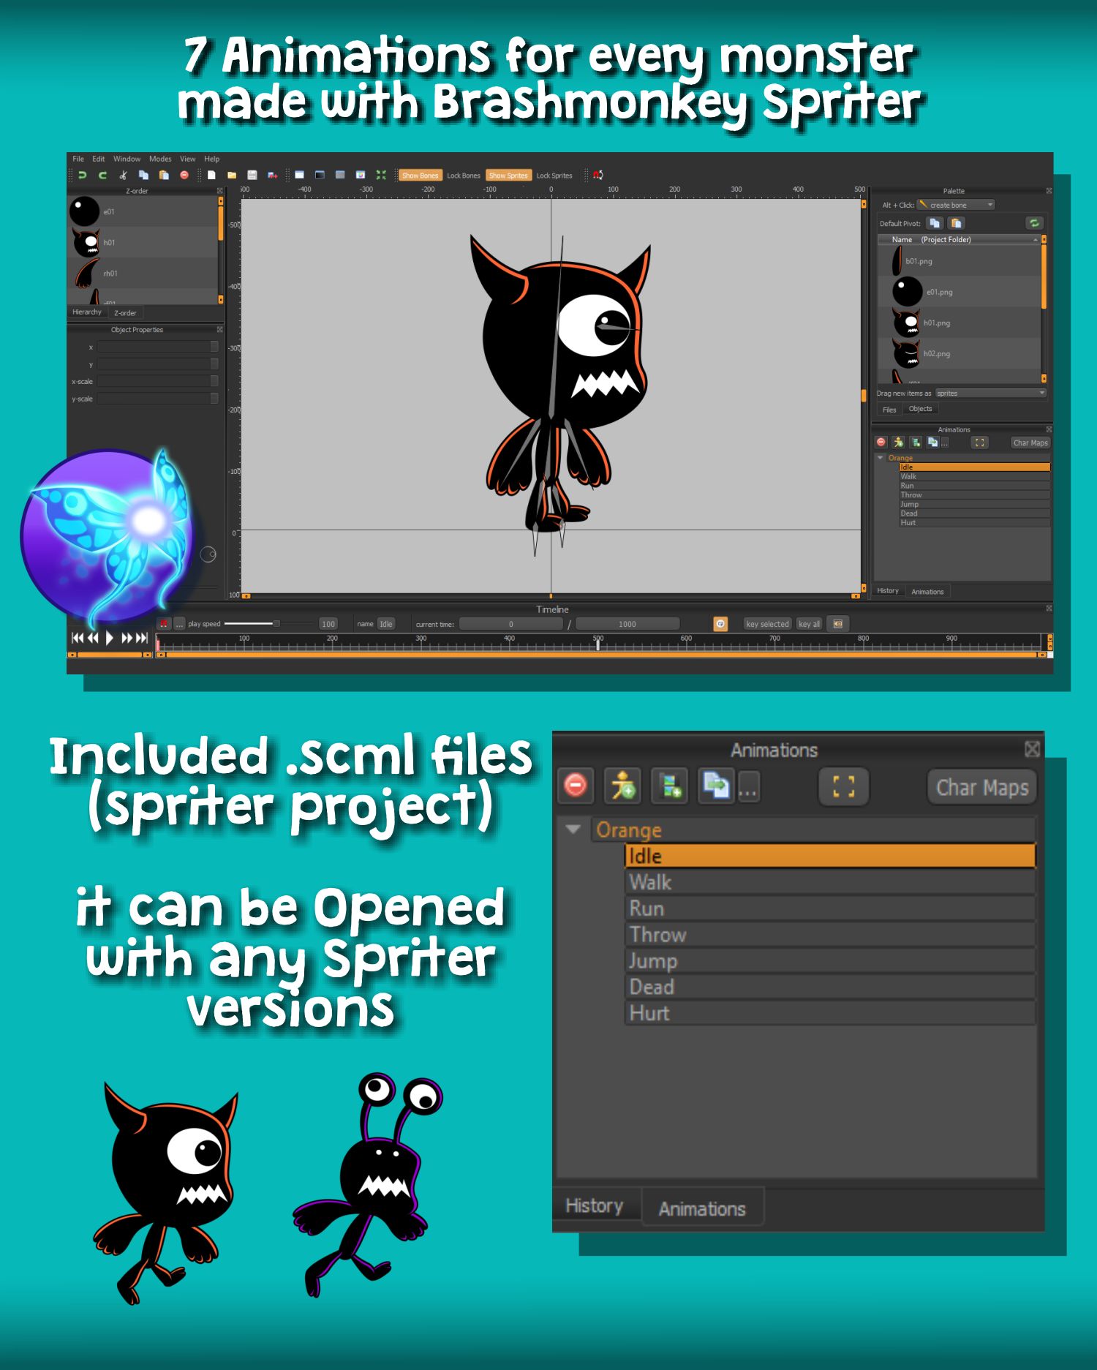1097x1370 pixels.
Task: Click the green Undo arrow in toolbar
Action: click(83, 175)
